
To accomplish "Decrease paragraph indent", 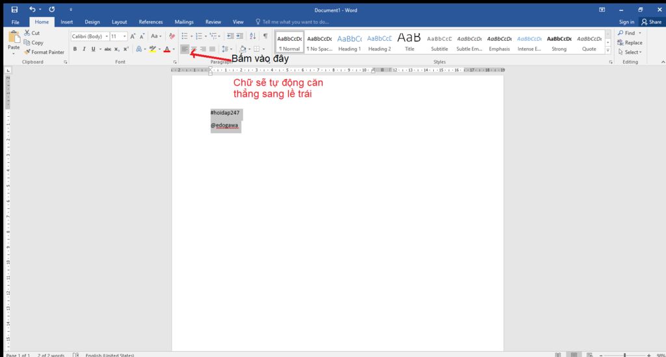I will pyautogui.click(x=230, y=36).
